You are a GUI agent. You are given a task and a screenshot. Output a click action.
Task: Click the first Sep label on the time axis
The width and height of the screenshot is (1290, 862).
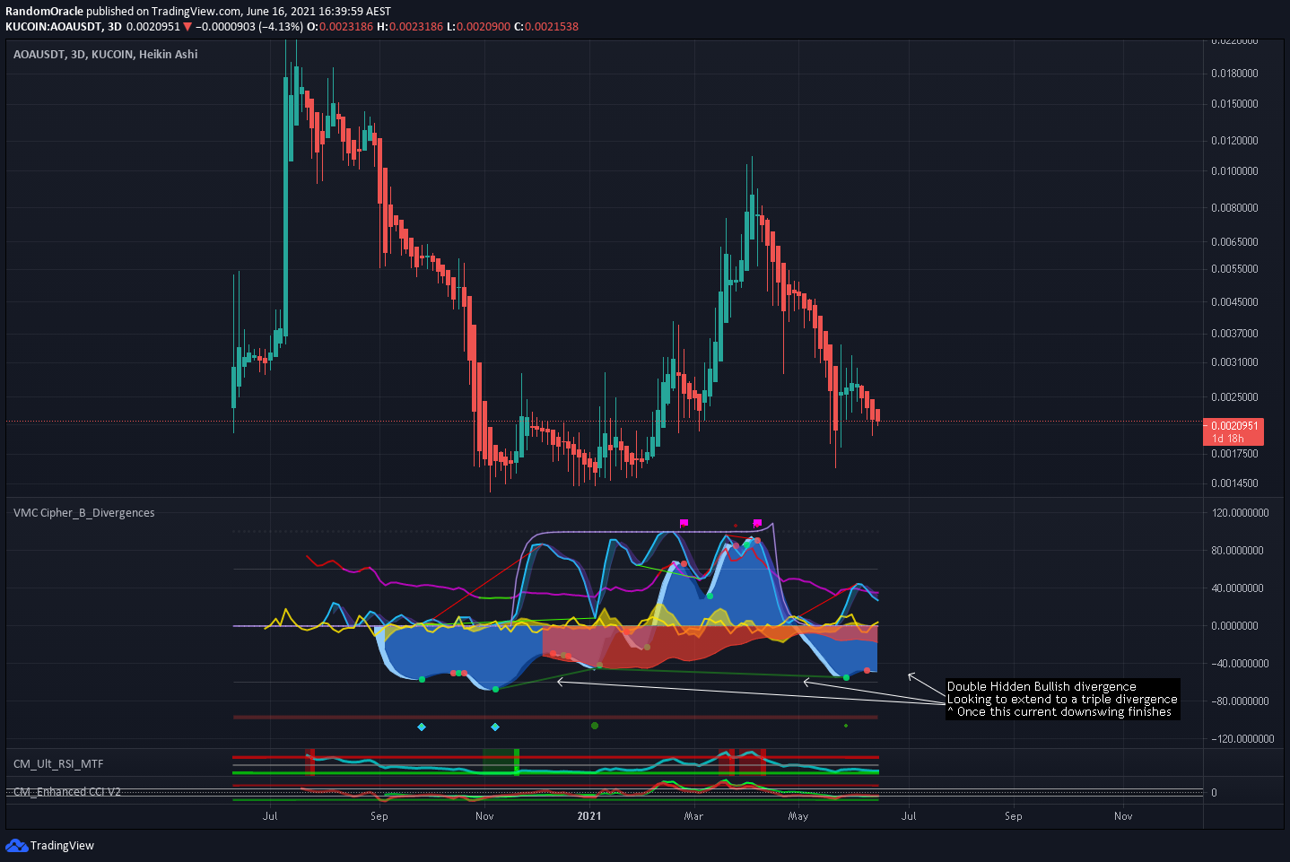[379, 816]
